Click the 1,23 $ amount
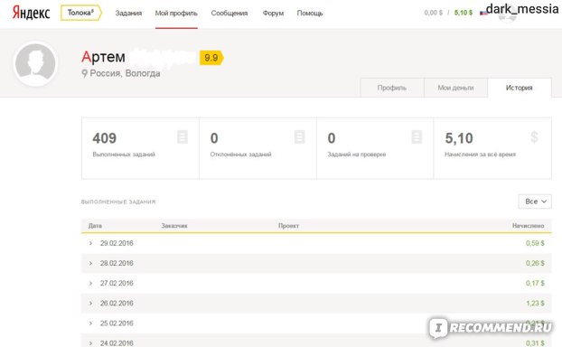The image size is (562, 347). click(535, 304)
